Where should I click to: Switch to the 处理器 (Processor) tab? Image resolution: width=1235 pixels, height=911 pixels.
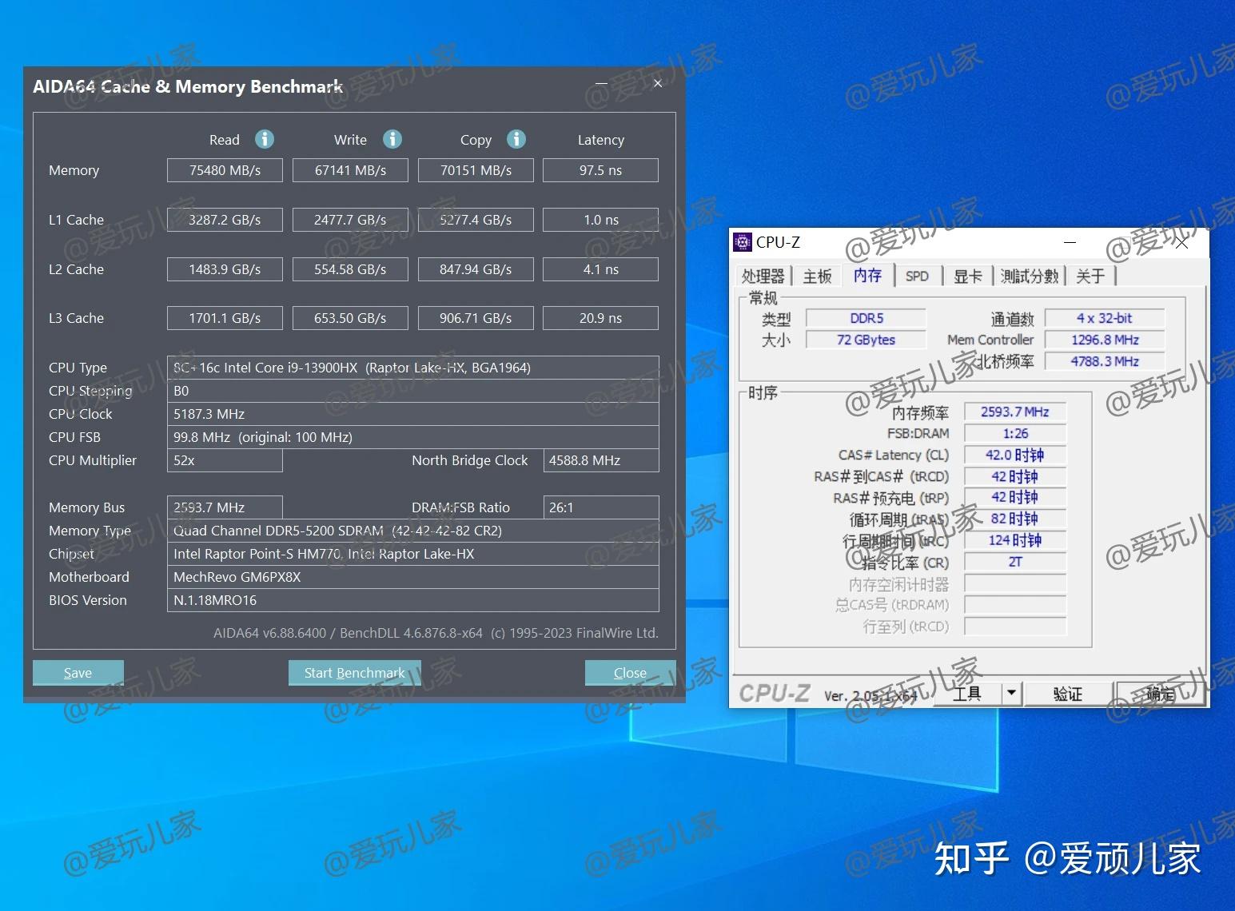pyautogui.click(x=763, y=275)
